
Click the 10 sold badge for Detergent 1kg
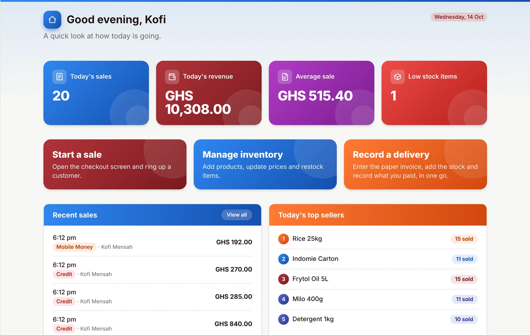[464, 319]
